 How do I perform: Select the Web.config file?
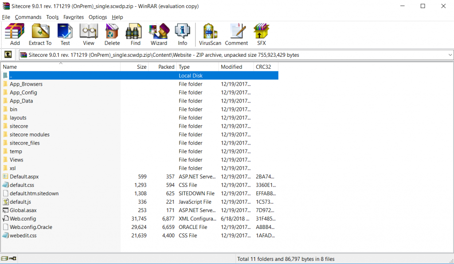tap(23, 219)
